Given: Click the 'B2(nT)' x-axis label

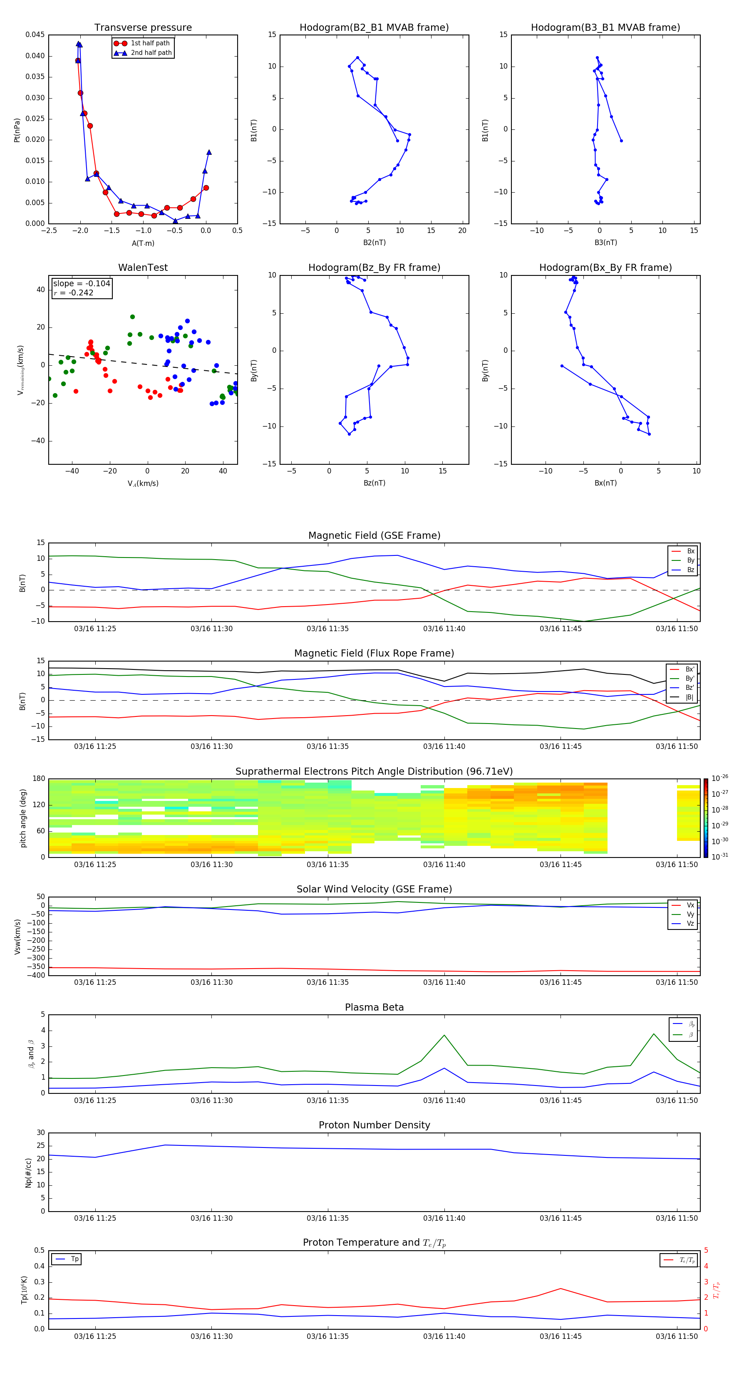Looking at the screenshot, I should point(374,243).
